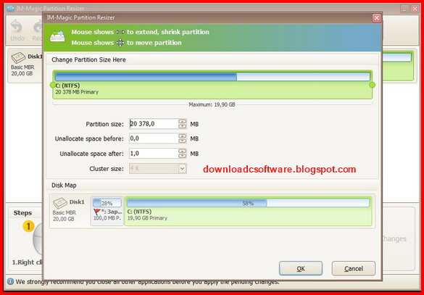Image resolution: width=424 pixels, height=295 pixels.
Task: Click the right resize handle of C: partition
Action: (373, 86)
